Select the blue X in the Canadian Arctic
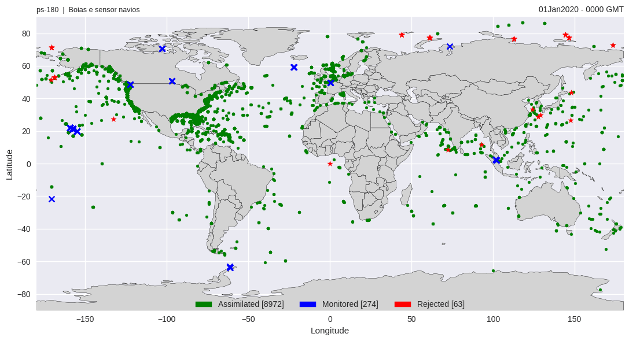The image size is (629, 341). pyautogui.click(x=162, y=49)
